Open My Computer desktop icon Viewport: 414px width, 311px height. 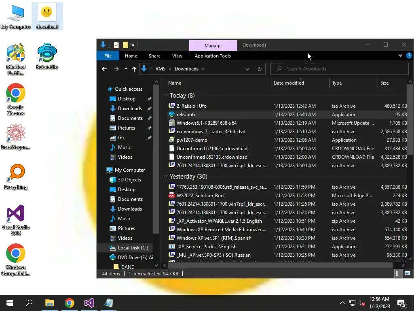[16, 16]
